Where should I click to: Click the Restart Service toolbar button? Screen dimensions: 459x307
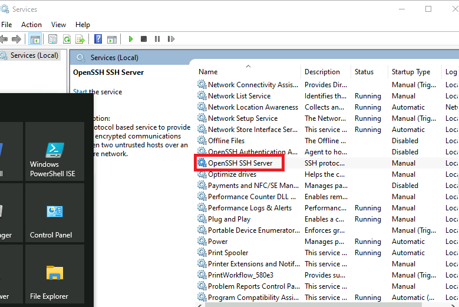[x=171, y=39]
